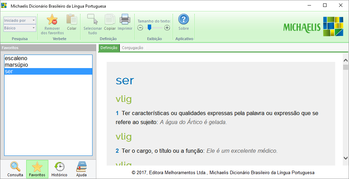Maximize the window
Screen dimensions: 349x179
click(325, 5)
